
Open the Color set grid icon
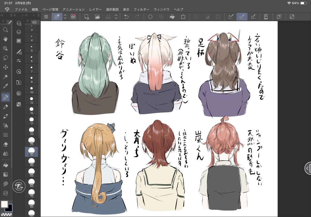[x=19, y=104]
